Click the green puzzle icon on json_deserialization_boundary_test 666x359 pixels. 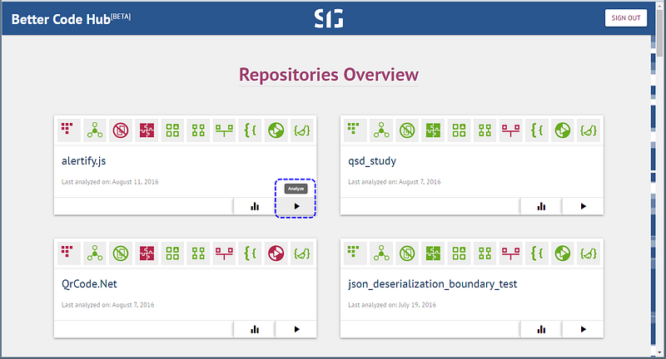pos(433,253)
